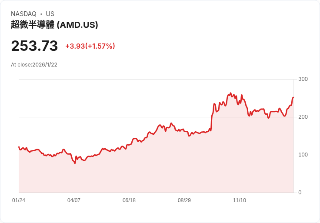Click the steep vertical jump in the price line

coord(212,115)
